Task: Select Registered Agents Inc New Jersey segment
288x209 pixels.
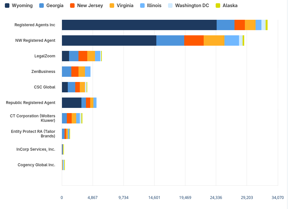Action: (x=240, y=25)
